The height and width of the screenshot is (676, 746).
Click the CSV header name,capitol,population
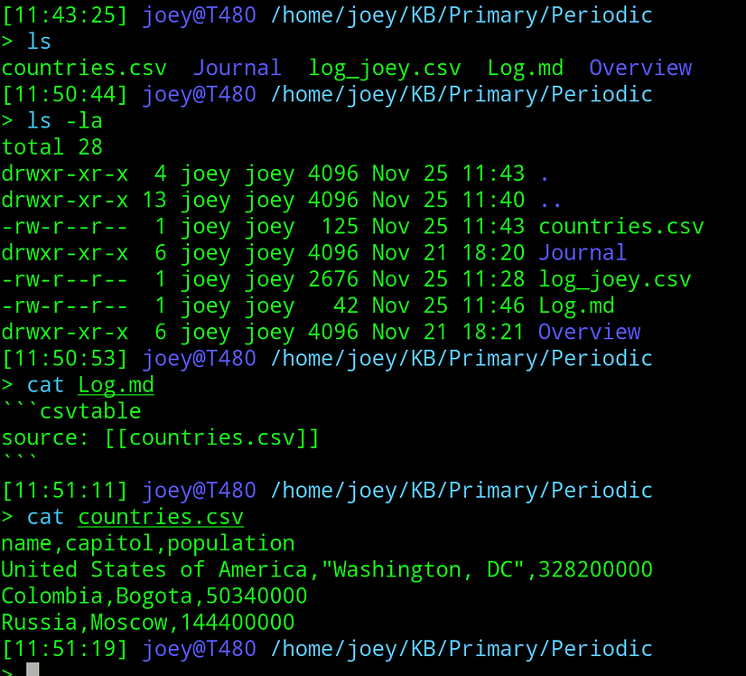pos(148,543)
